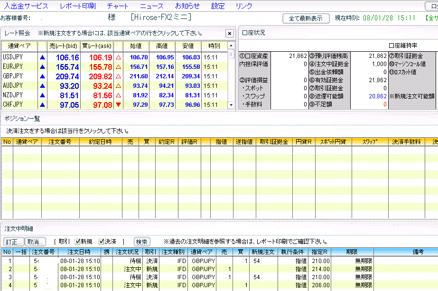Click the 時刻 column header
438x291 pixels.
214,46
